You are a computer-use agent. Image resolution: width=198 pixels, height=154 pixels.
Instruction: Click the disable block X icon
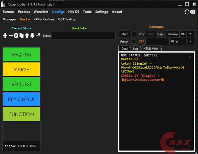[x=16, y=36]
